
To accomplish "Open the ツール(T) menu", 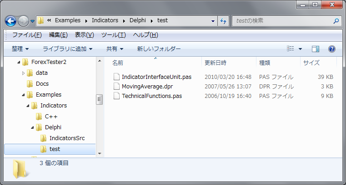I will pos(113,35).
